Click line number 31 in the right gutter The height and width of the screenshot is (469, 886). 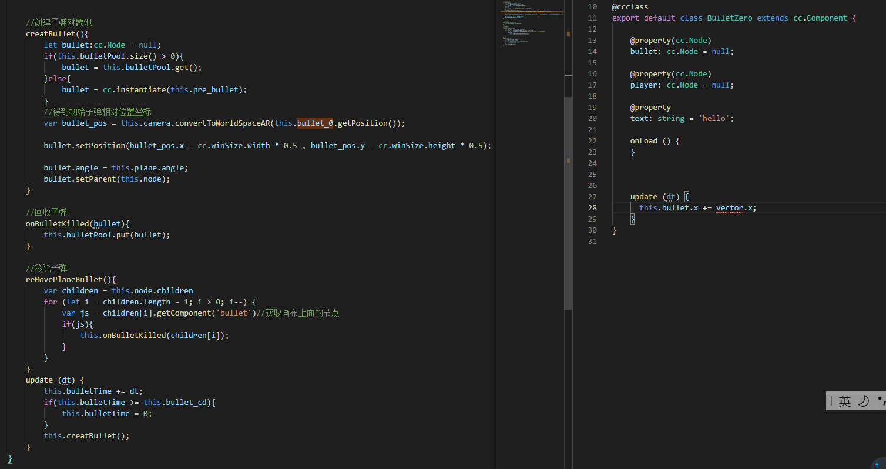pos(592,242)
